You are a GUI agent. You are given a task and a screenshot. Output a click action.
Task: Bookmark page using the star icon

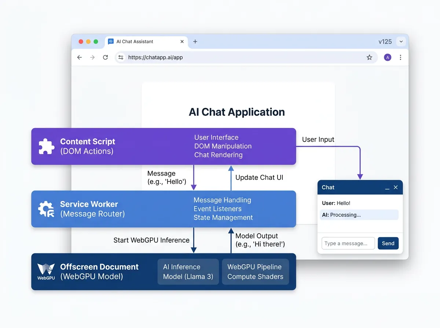(369, 57)
